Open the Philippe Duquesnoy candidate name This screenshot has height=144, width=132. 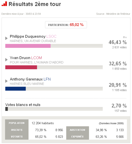click(28, 36)
